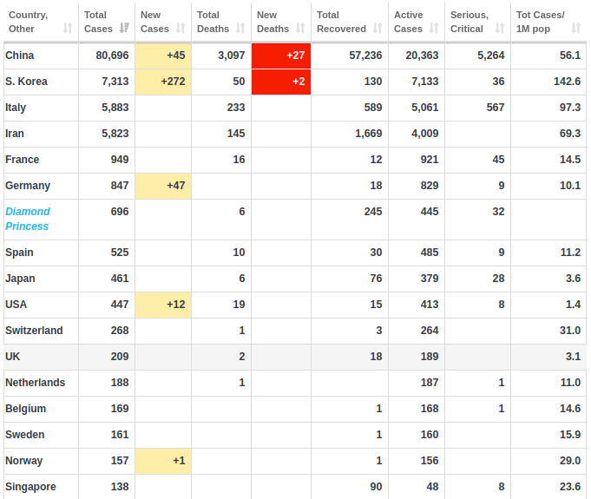The image size is (591, 499).
Task: Select the Belgium country cell
Action: (41, 409)
